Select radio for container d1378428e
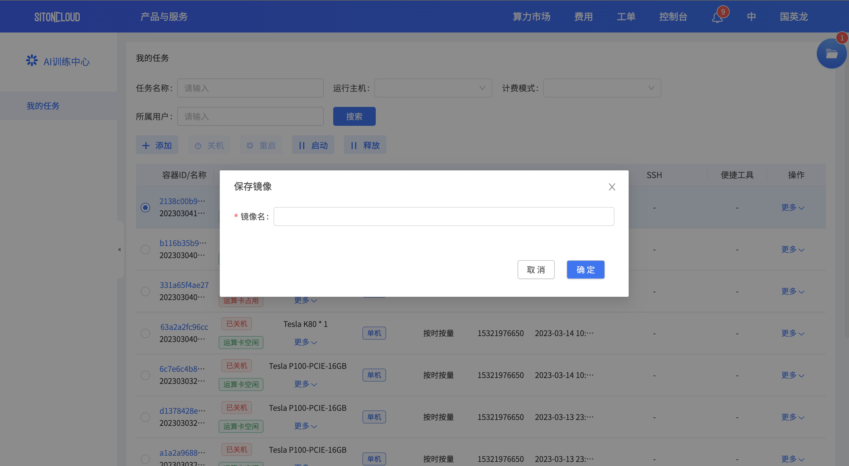The image size is (849, 466). pyautogui.click(x=145, y=417)
